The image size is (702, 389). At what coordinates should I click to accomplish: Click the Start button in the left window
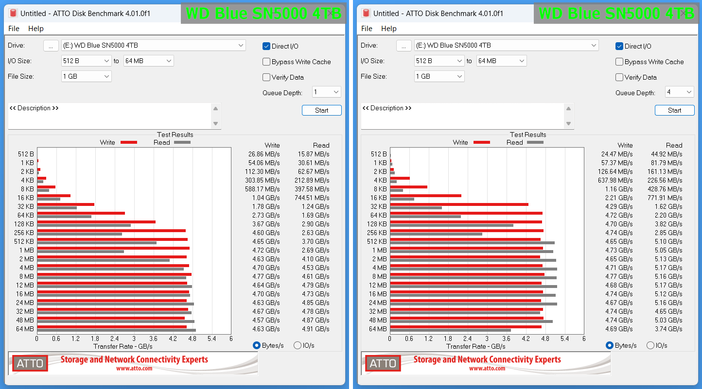coord(322,110)
